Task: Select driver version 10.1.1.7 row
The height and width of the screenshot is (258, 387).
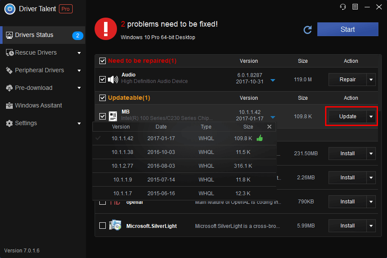Action: (x=184, y=193)
